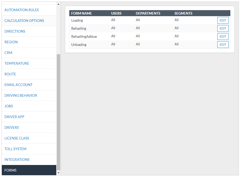Edit the Refuelling form row
This screenshot has width=241, height=177.
[223, 28]
